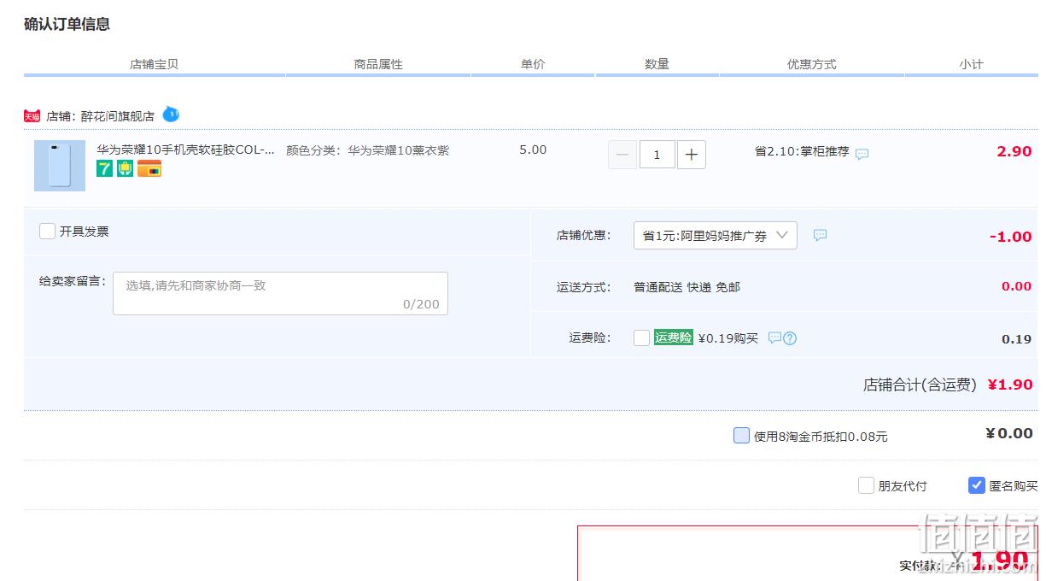Click the Tmall logo icon beside the store name

pyautogui.click(x=32, y=116)
